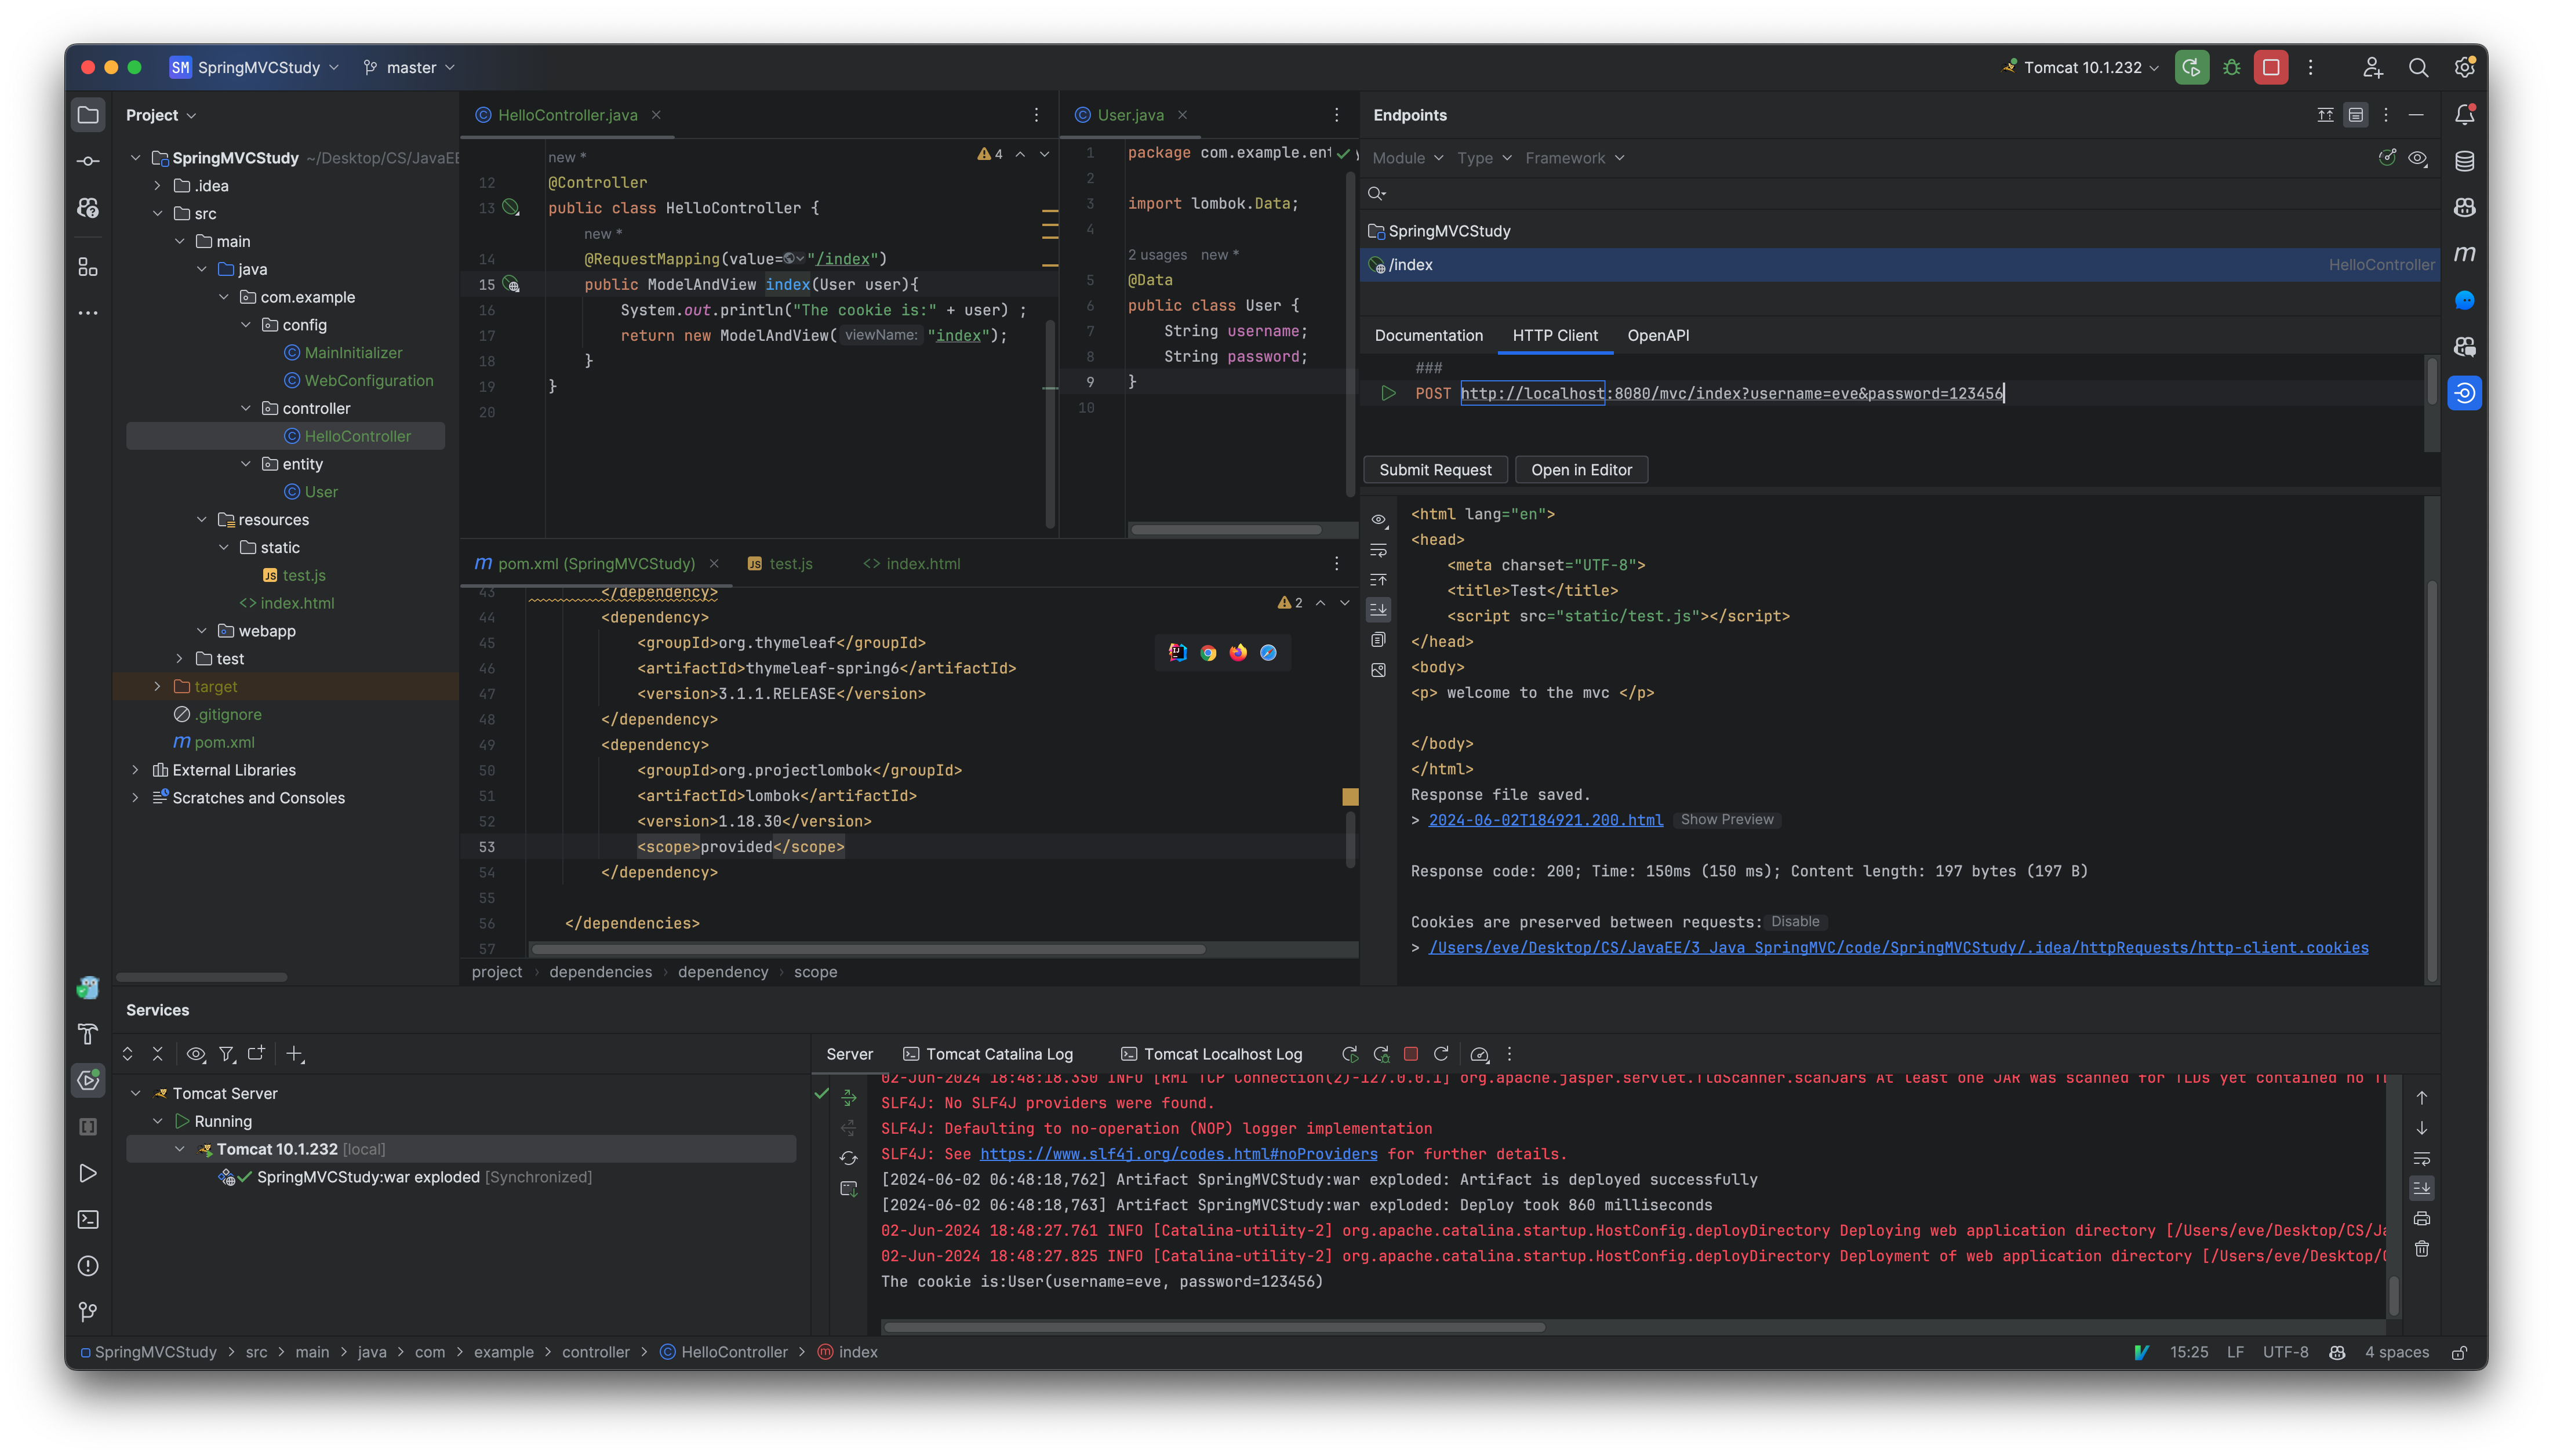Image resolution: width=2553 pixels, height=1456 pixels.
Task: Open the Git tool window icon
Action: (88, 1312)
